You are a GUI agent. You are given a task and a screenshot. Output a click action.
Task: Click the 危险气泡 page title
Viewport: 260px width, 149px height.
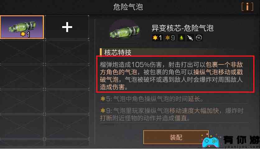click(x=128, y=7)
